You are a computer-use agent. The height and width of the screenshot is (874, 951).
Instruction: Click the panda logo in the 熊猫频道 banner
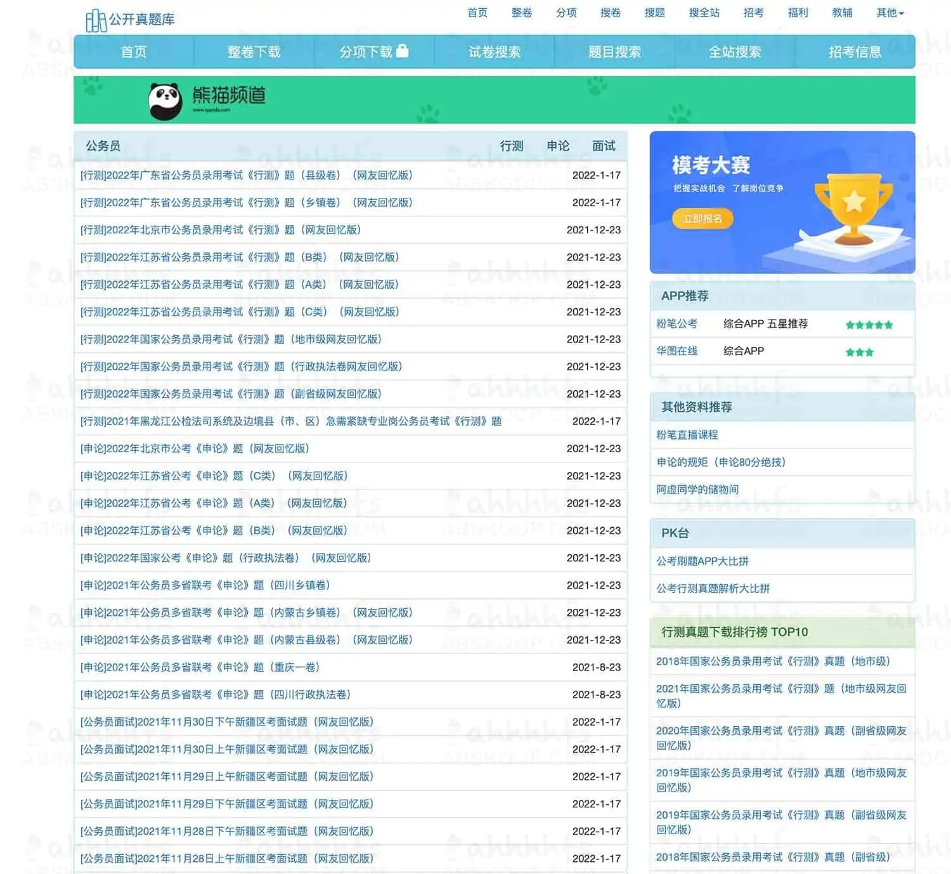[x=165, y=99]
